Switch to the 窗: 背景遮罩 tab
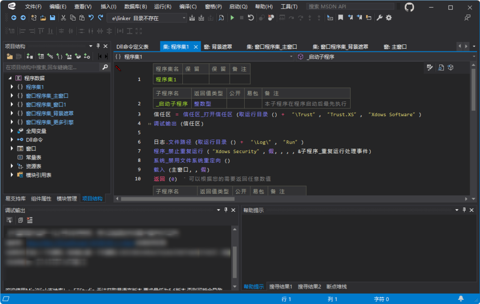480x304 pixels. (218, 47)
